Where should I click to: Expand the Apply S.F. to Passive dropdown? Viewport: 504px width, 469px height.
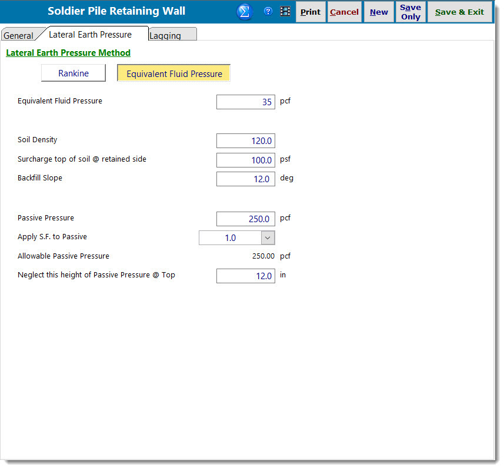point(268,237)
